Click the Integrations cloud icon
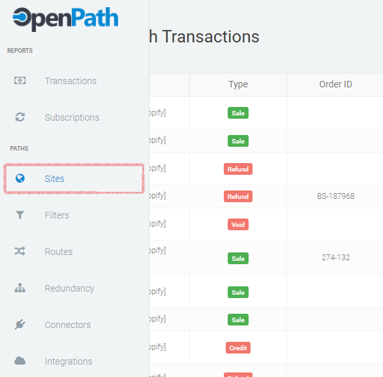This screenshot has width=383, height=377. [x=20, y=361]
